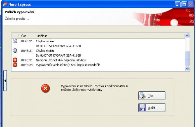Click the disc icon beside first 'Chyba zápisu'
This screenshot has height=127, width=196.
pyautogui.click(x=15, y=41)
